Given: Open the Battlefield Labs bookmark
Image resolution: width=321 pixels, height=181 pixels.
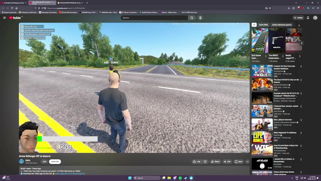Looking at the screenshot, I should pyautogui.click(x=108, y=12).
